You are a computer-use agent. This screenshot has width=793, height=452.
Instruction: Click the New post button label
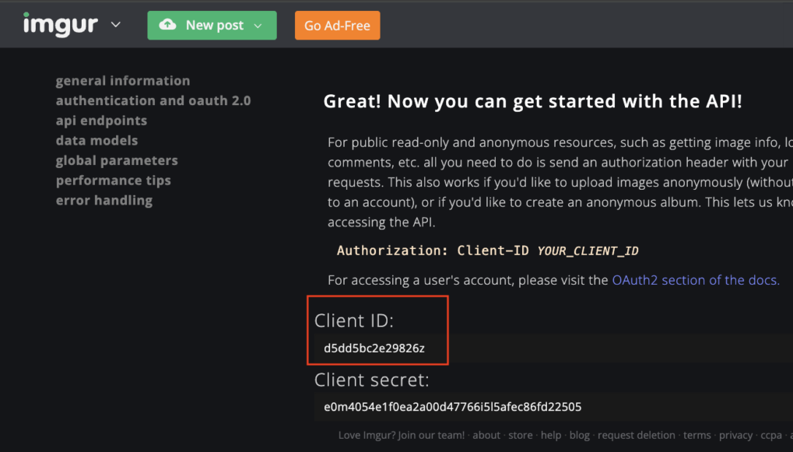[x=215, y=25]
